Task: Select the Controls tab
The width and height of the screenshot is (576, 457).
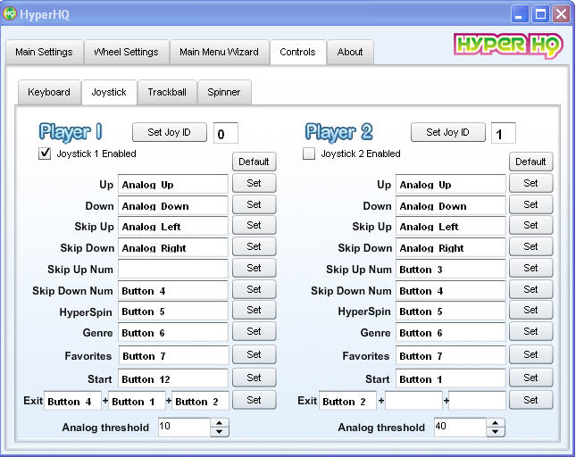Action: (x=298, y=52)
